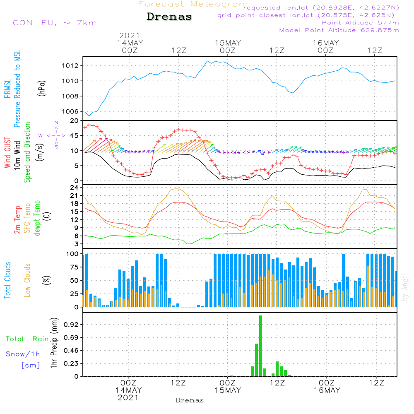The width and height of the screenshot is (414, 414).
Task: Click the 16MAY 00Z bottom axis label
Action: [327, 387]
